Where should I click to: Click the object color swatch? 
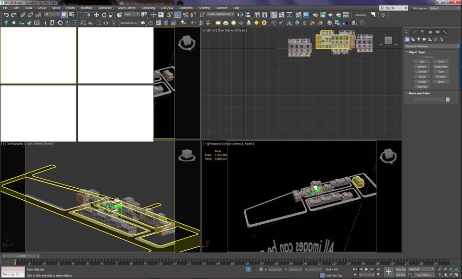point(448,99)
